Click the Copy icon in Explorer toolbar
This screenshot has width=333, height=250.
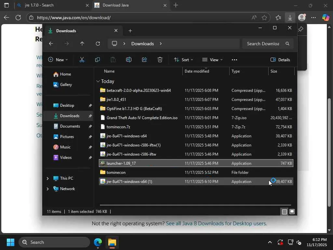[97, 60]
